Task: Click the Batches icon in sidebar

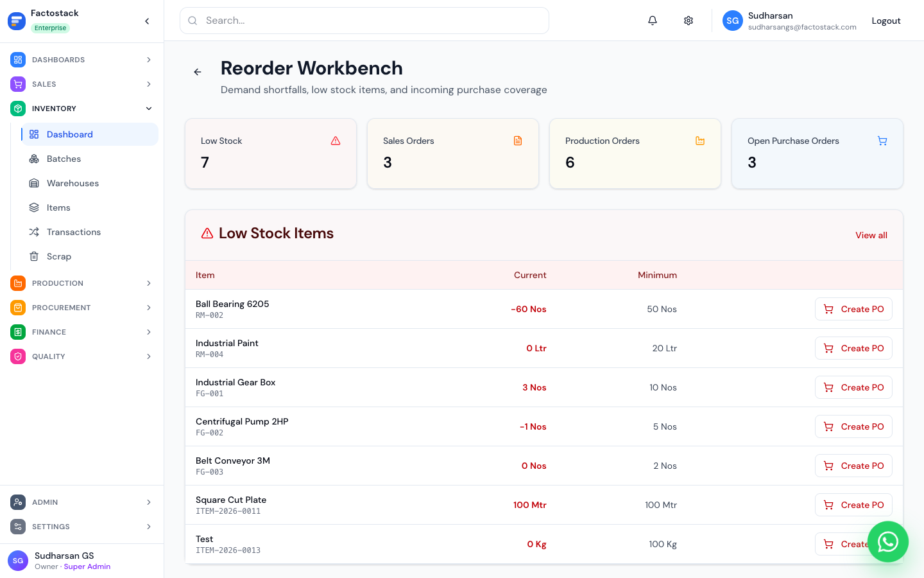Action: tap(34, 159)
